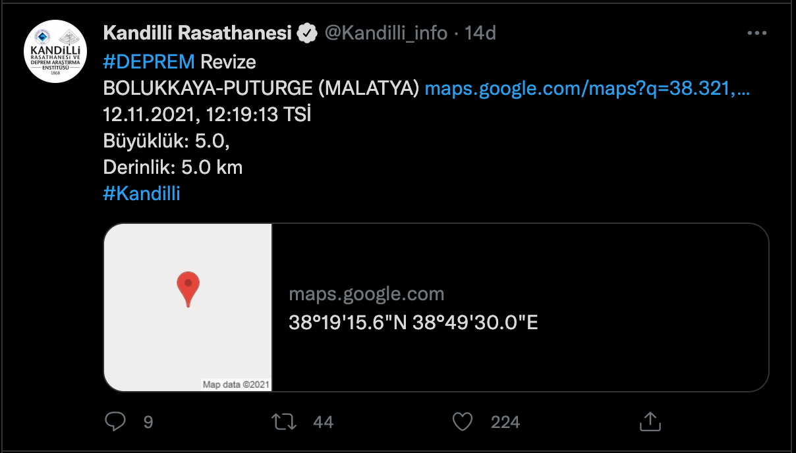Open the #DEPREM hashtag
Screen dimensions: 796x453
(149, 62)
